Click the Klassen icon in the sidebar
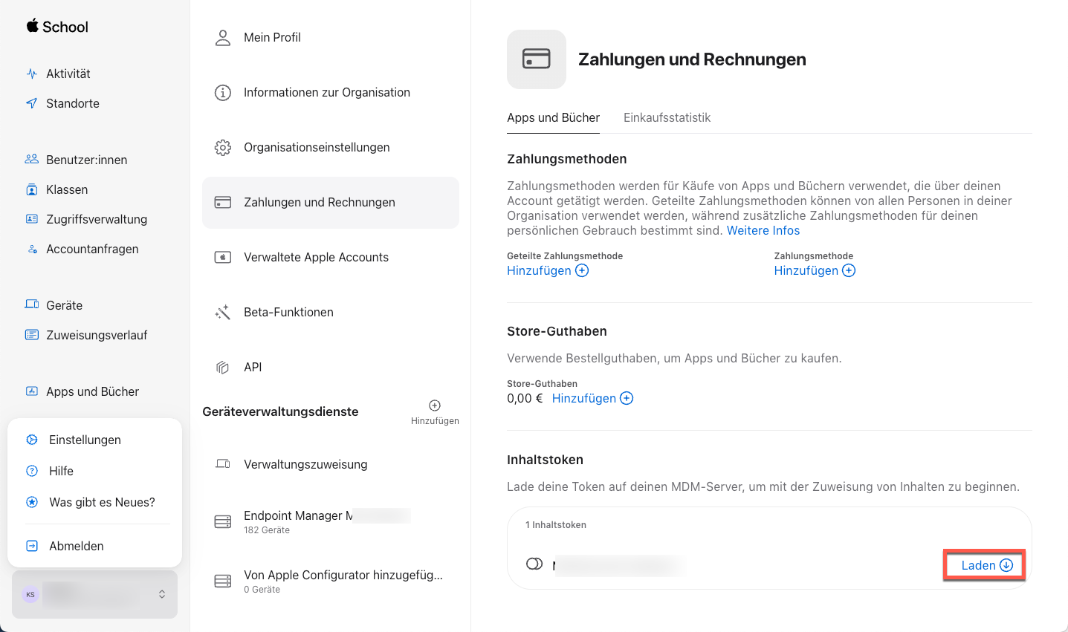 click(32, 189)
